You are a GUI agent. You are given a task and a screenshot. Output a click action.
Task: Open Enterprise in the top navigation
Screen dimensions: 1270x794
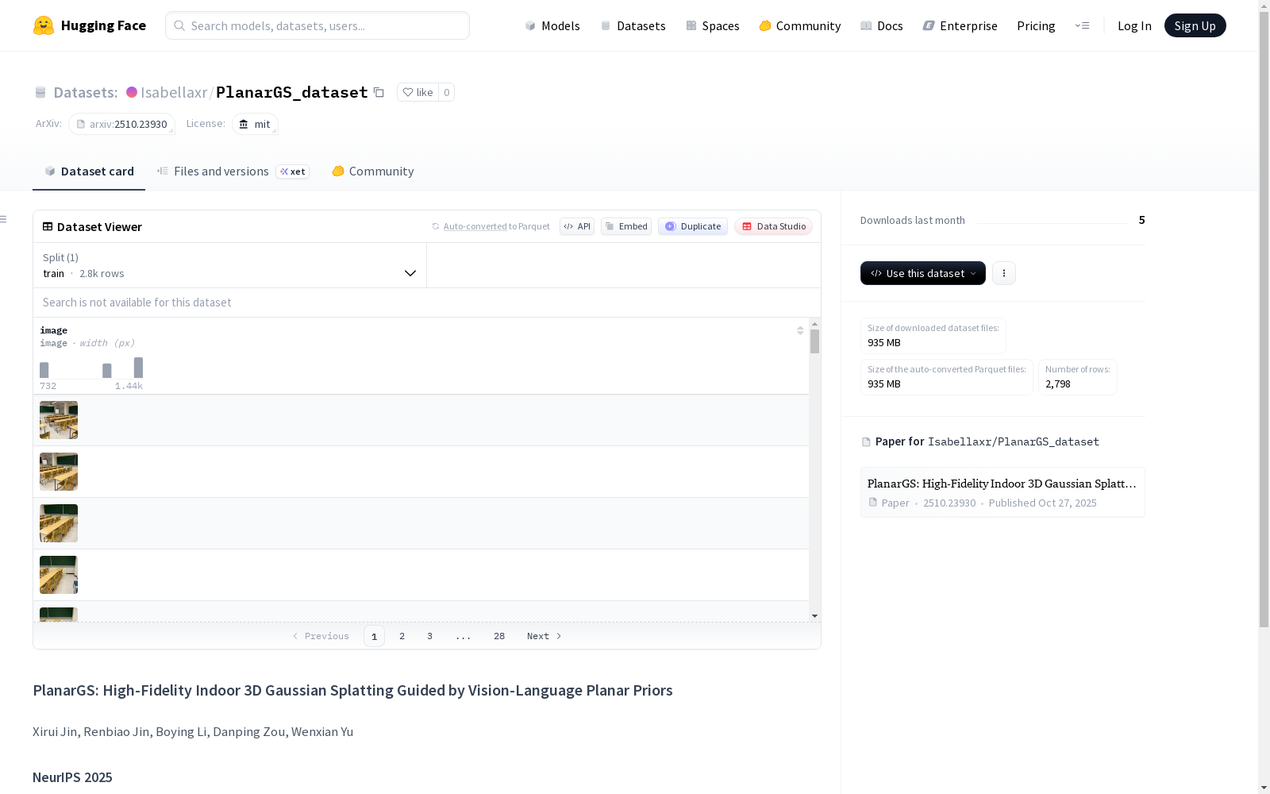960,25
